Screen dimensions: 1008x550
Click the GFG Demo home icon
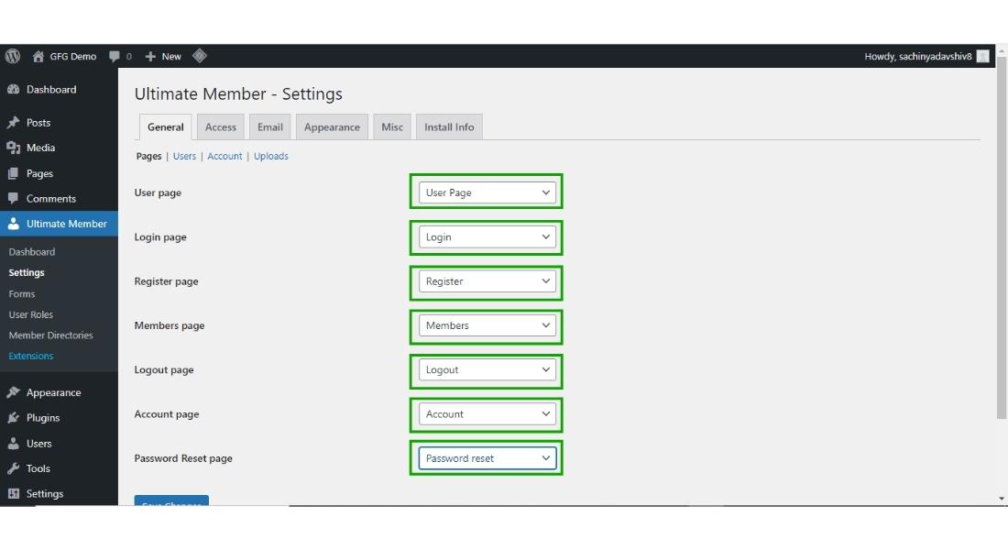coord(38,56)
